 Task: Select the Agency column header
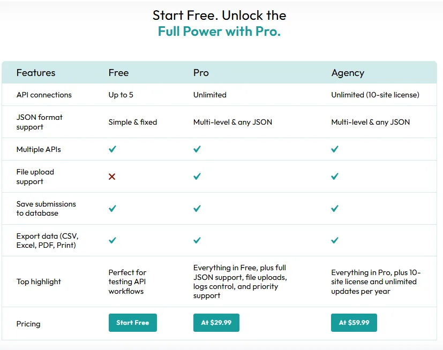[x=348, y=73]
